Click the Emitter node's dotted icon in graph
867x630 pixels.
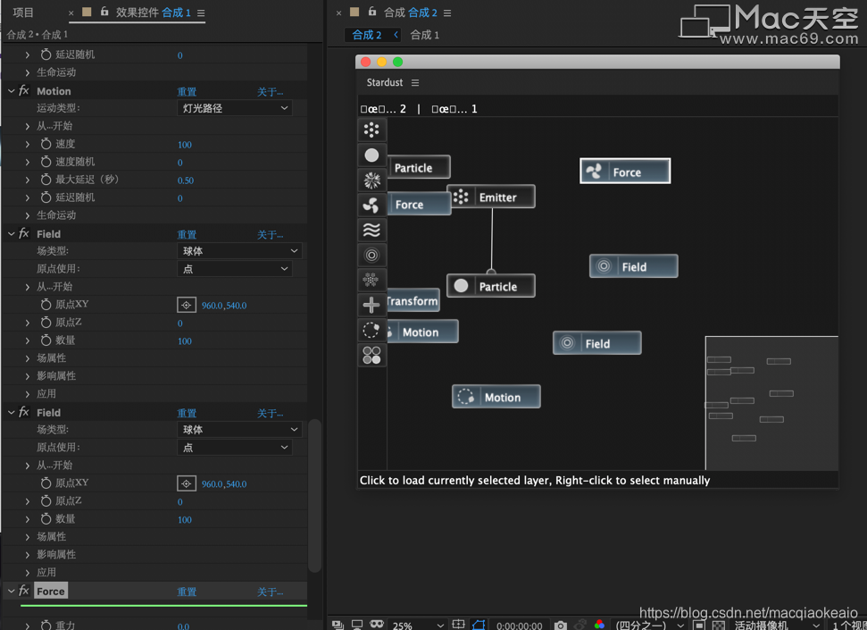(461, 197)
